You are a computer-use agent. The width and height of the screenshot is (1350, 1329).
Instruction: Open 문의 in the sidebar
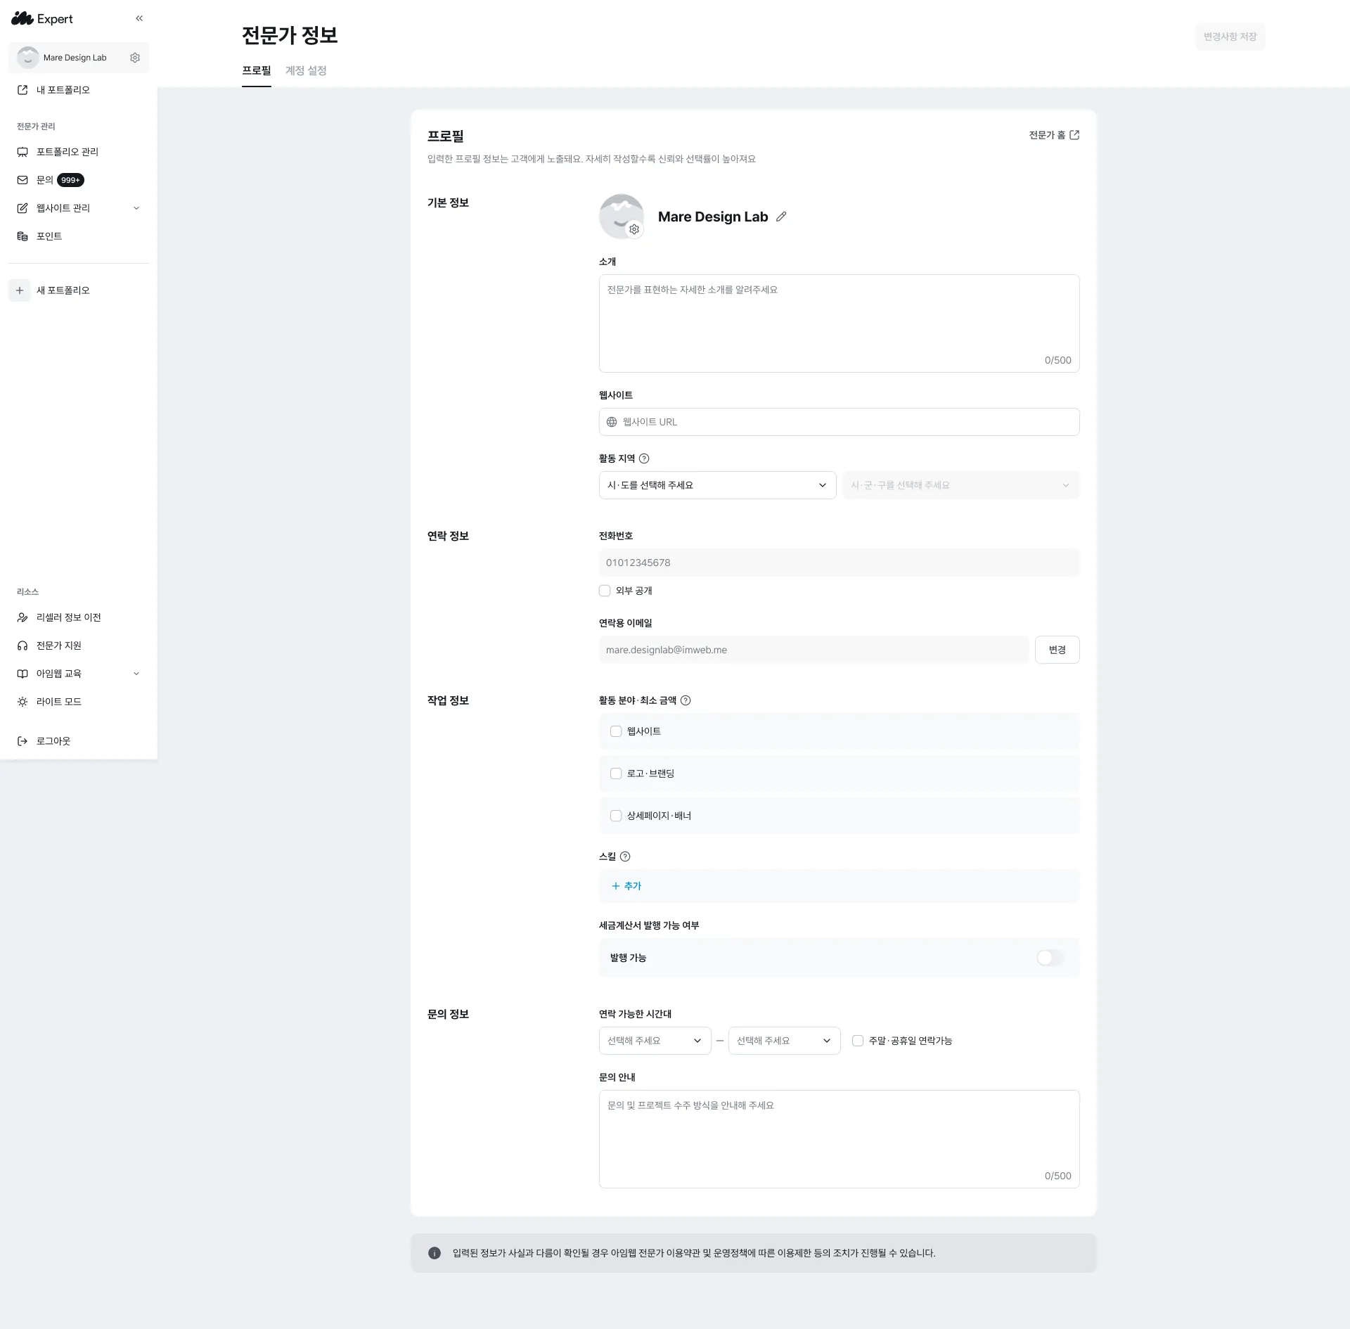pos(45,180)
